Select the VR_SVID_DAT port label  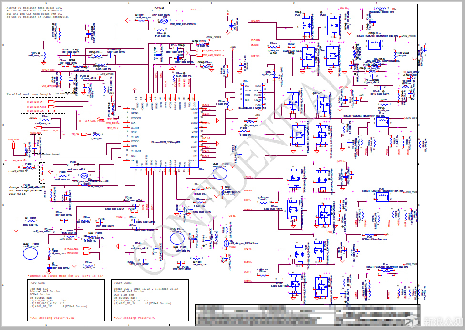tap(36, 102)
